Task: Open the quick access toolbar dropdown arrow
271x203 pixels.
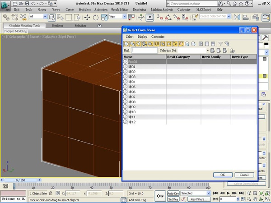Action: [55, 3]
